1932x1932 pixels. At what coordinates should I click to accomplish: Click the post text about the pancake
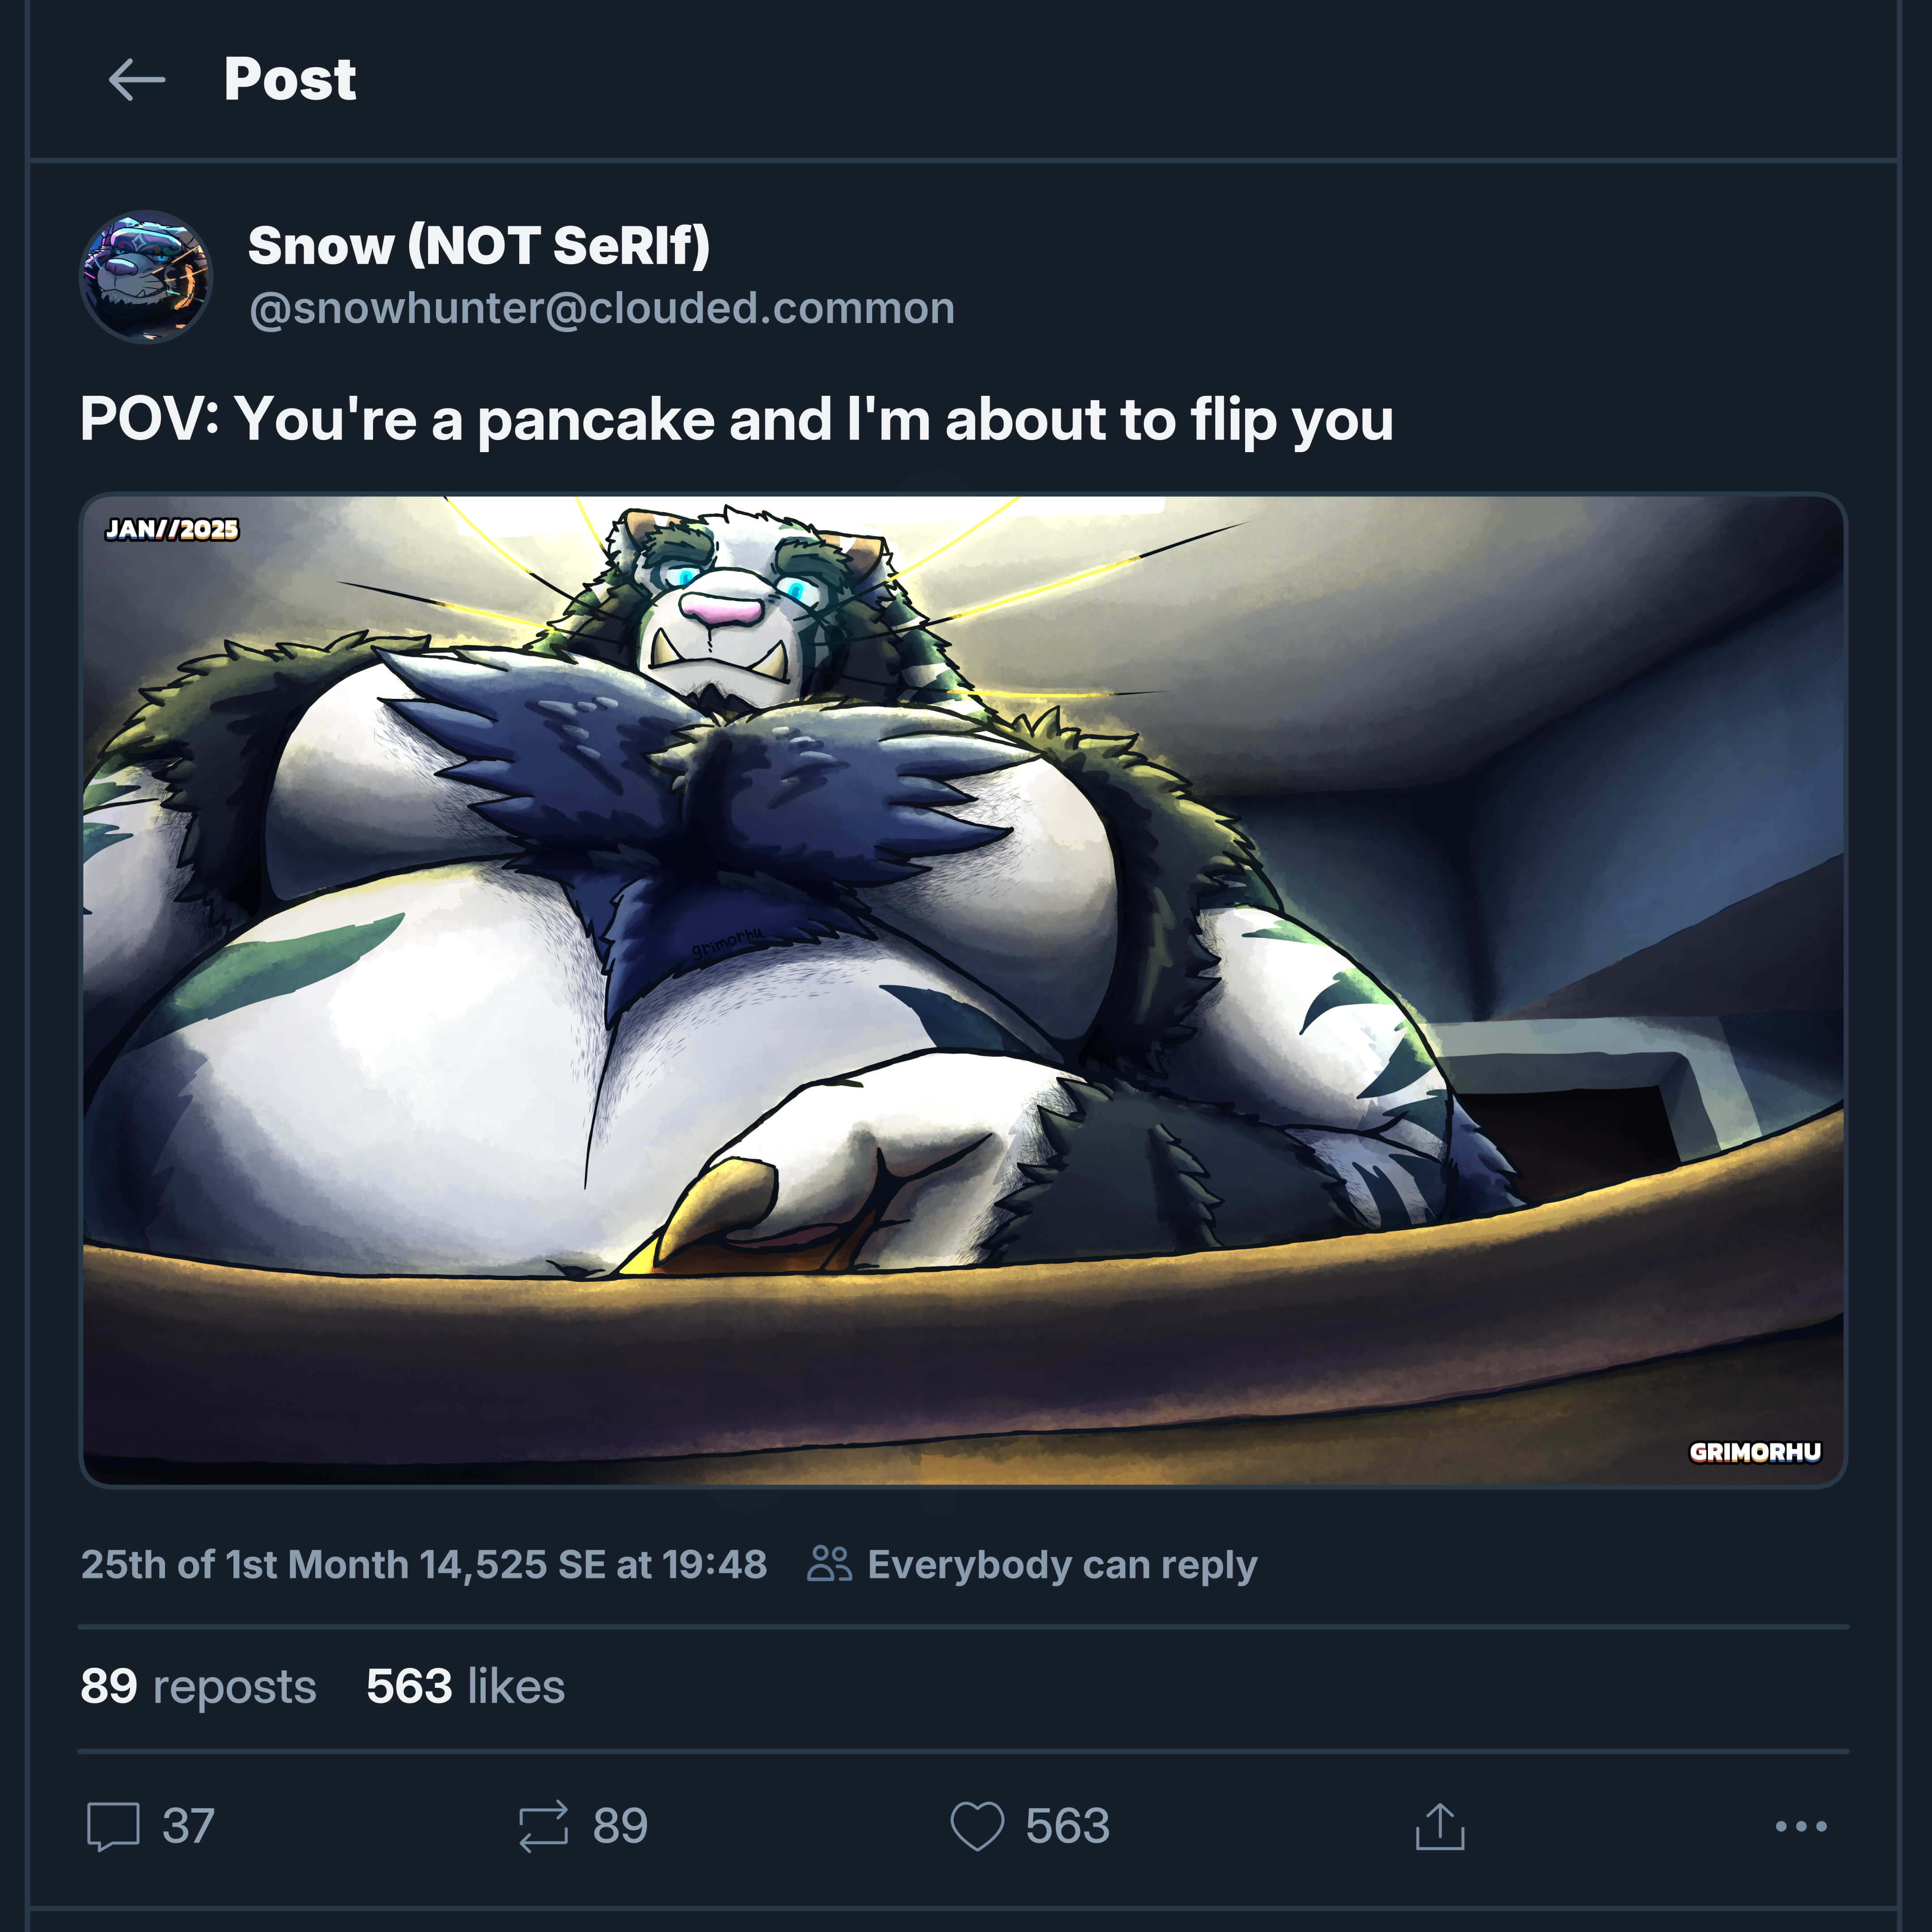click(736, 419)
